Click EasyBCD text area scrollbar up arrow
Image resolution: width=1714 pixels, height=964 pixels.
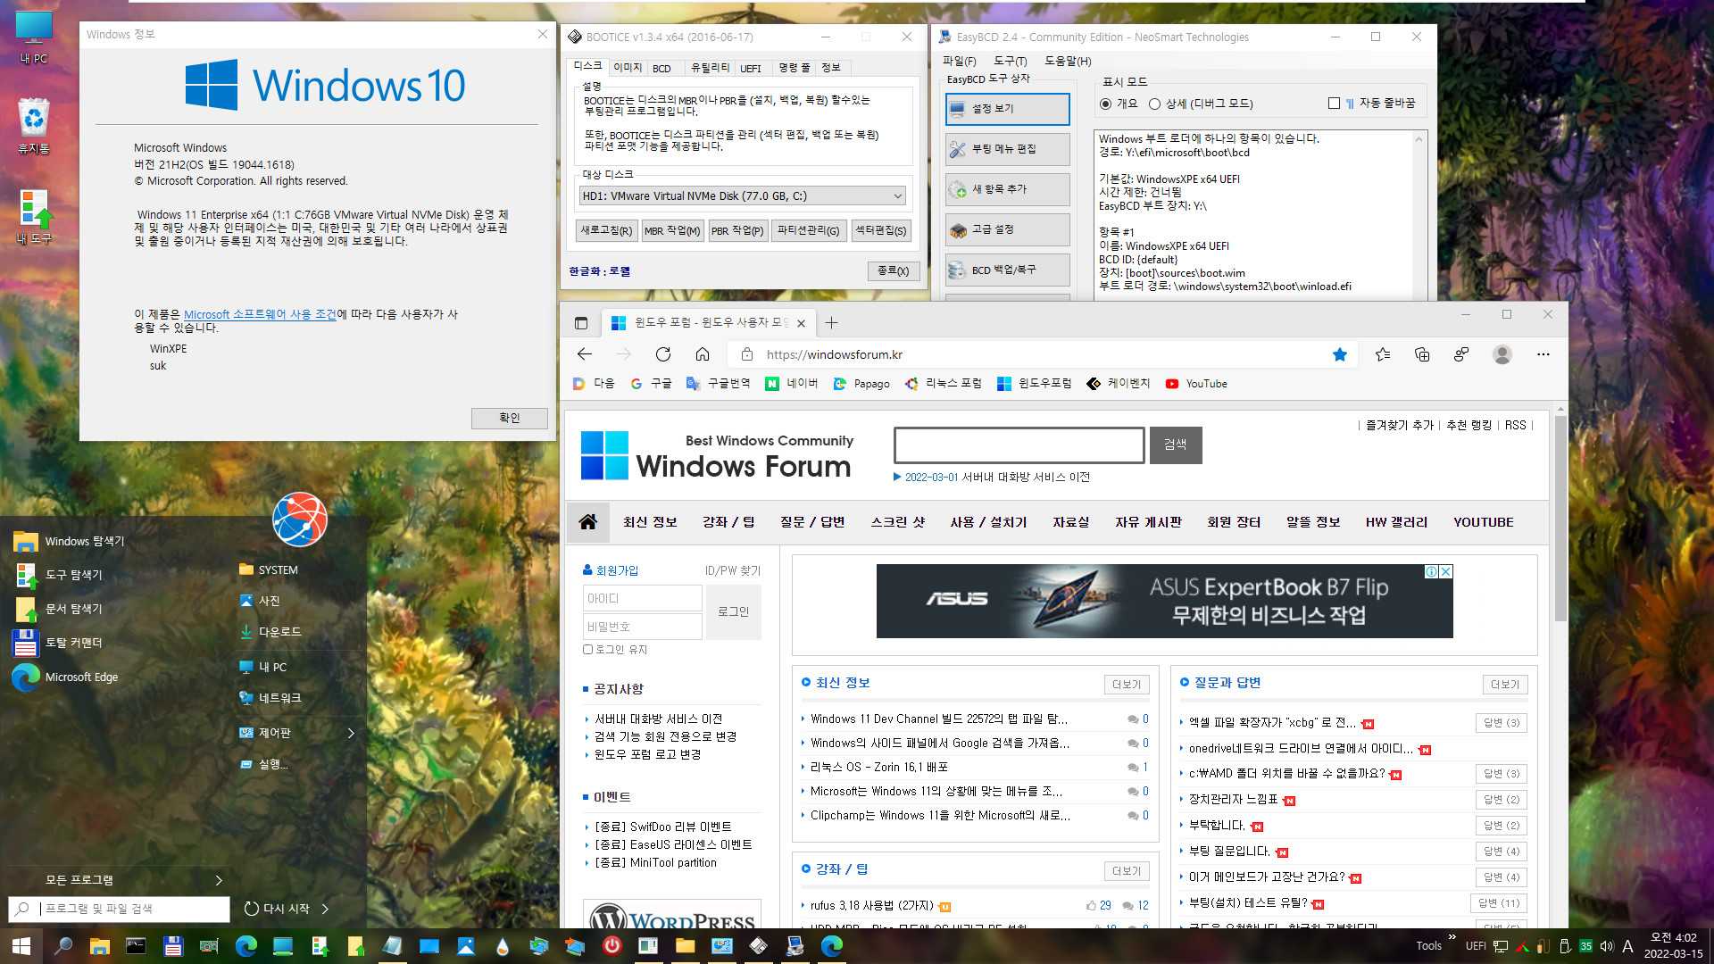pos(1419,139)
